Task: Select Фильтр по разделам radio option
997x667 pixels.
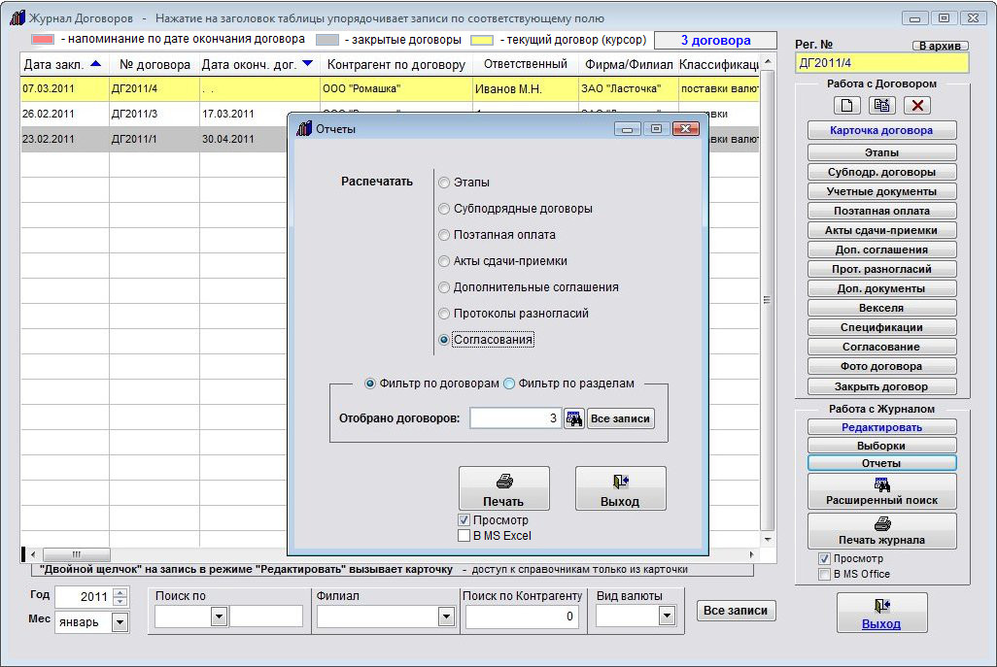Action: coord(509,384)
